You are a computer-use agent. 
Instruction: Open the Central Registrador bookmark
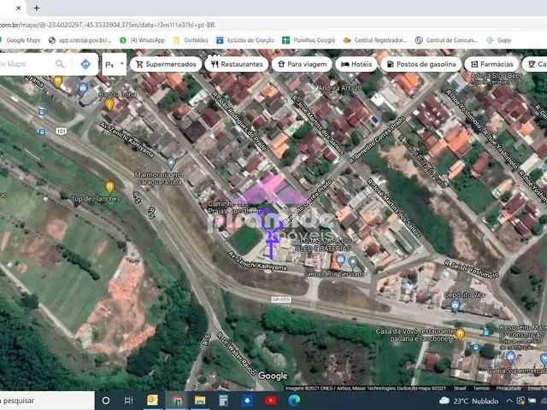coord(375,40)
